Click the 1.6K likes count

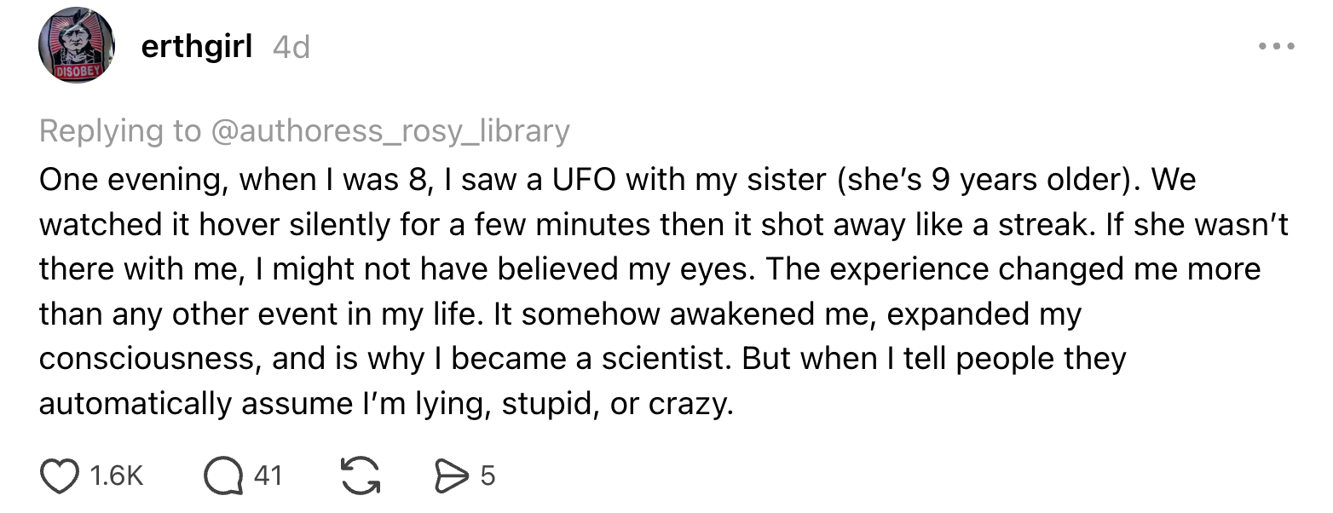(x=116, y=476)
